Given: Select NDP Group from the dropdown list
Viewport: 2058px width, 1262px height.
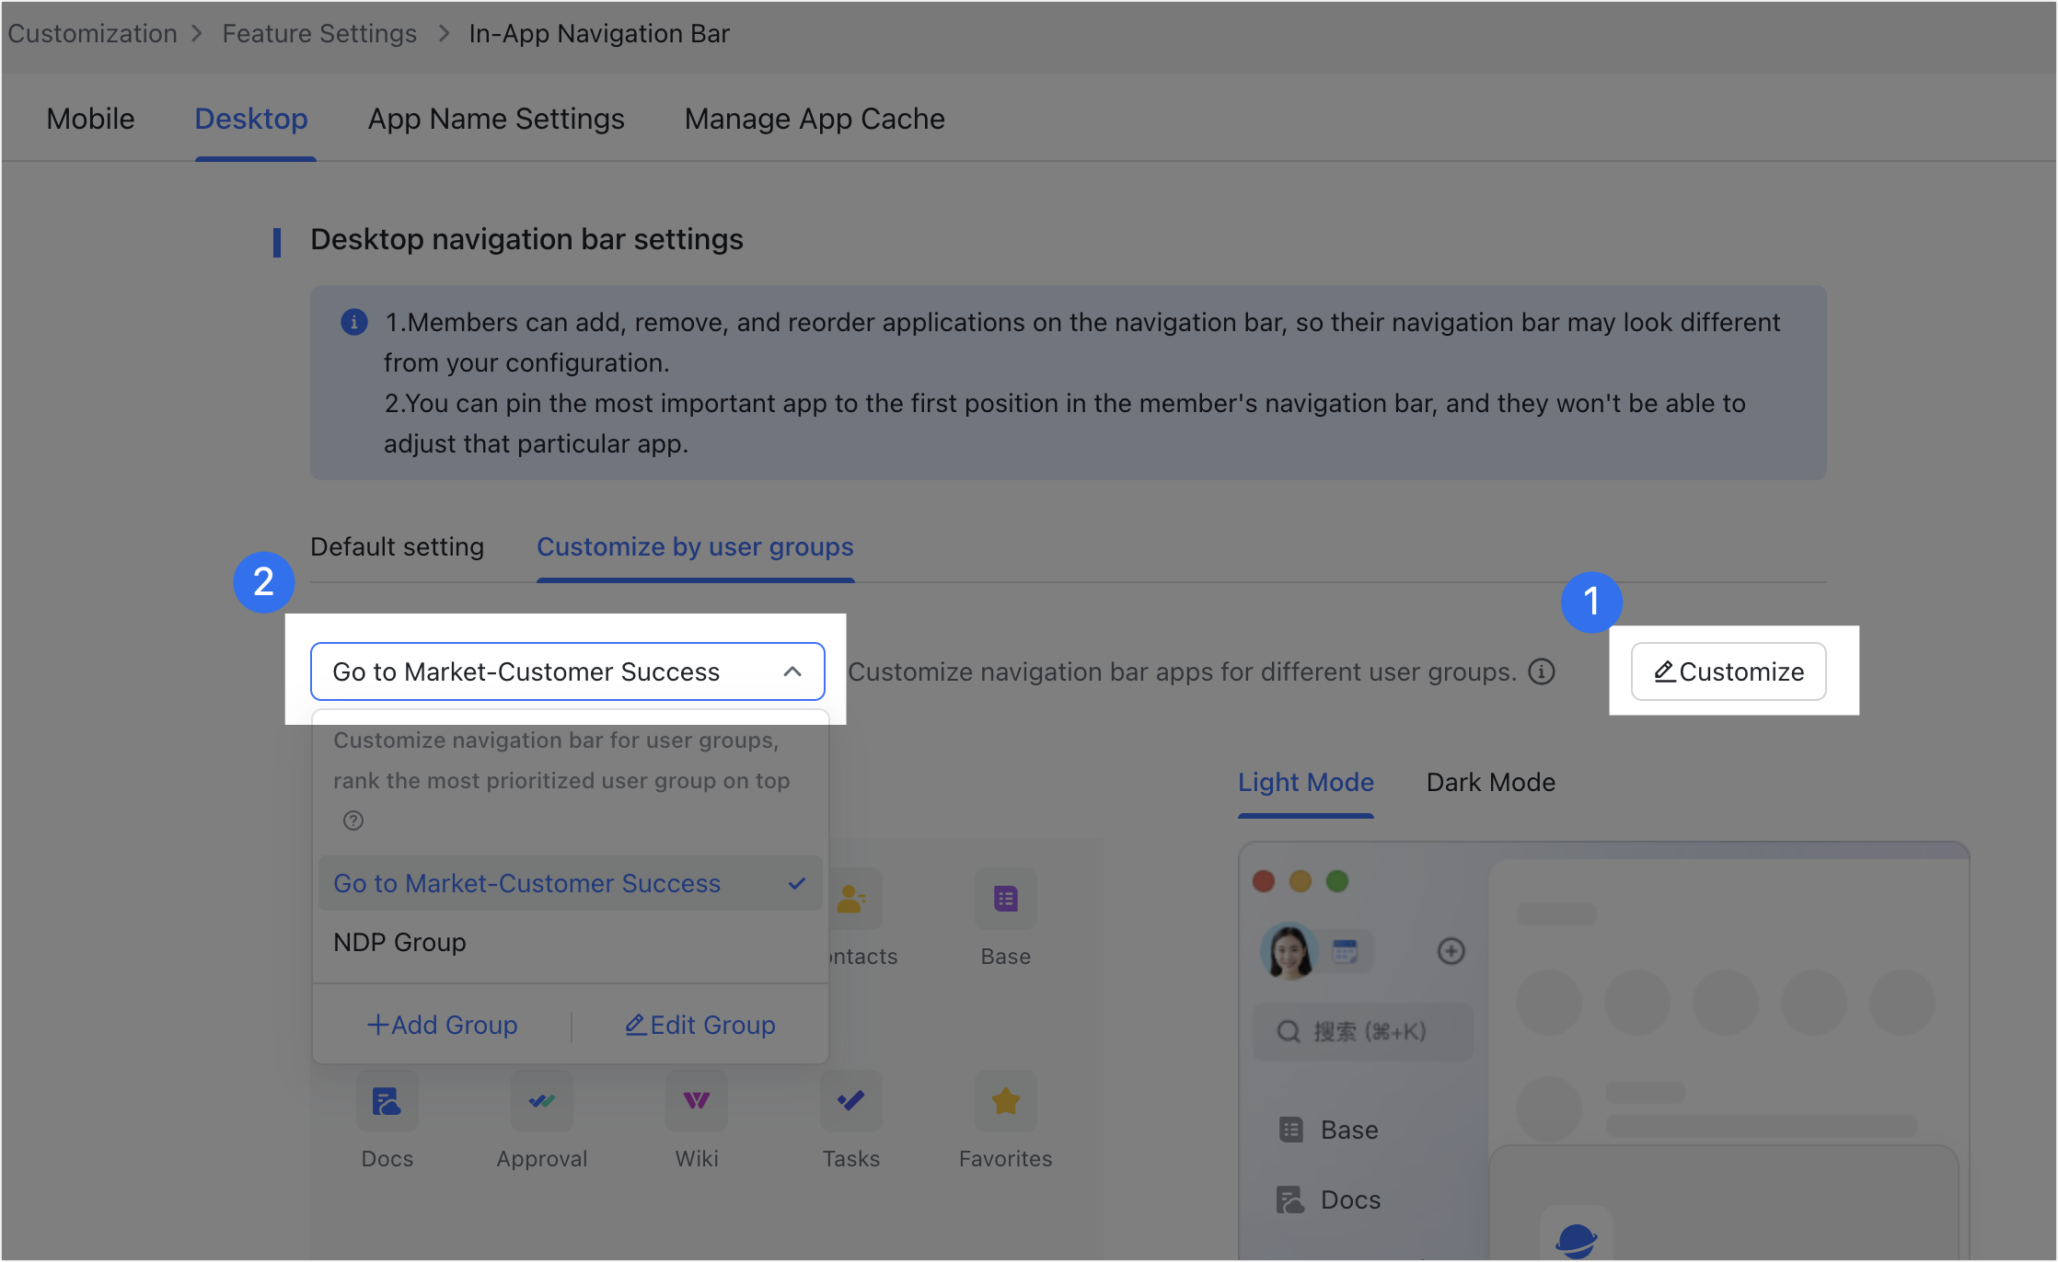Looking at the screenshot, I should click(399, 942).
